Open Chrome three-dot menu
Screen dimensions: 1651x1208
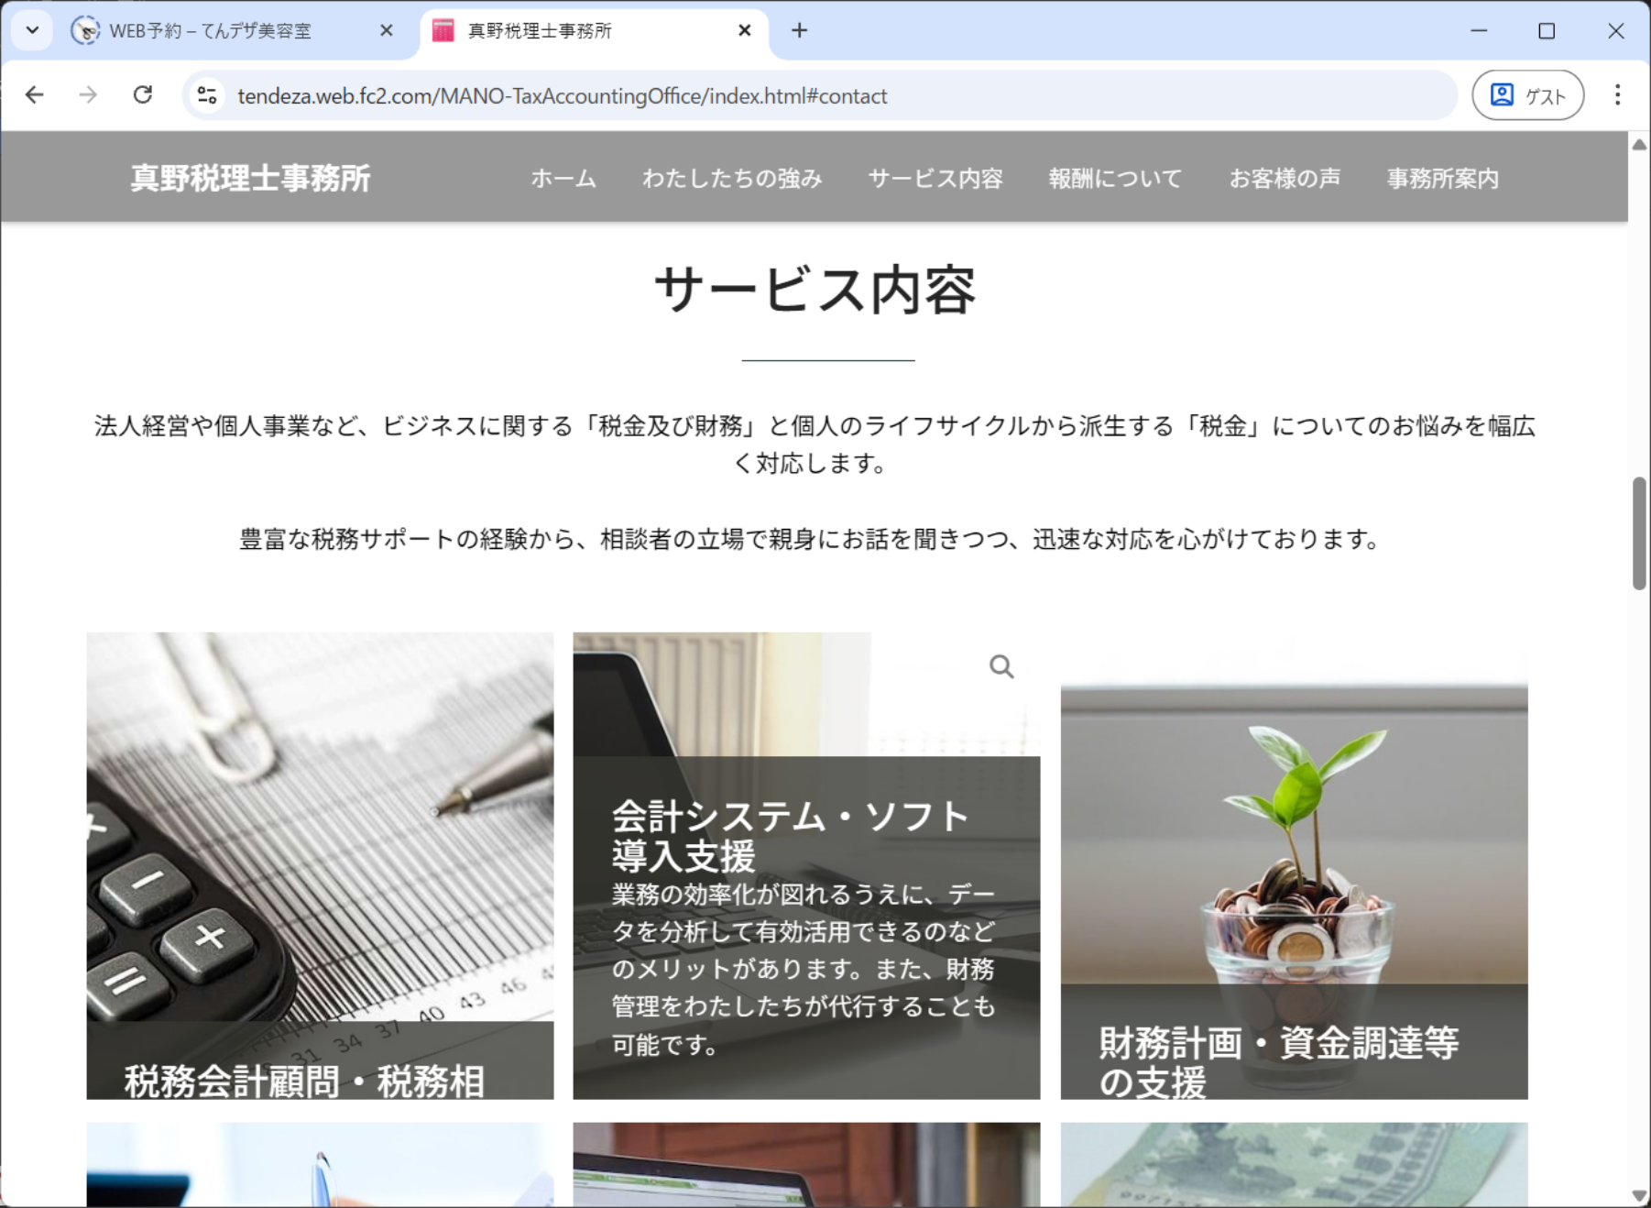(x=1617, y=95)
